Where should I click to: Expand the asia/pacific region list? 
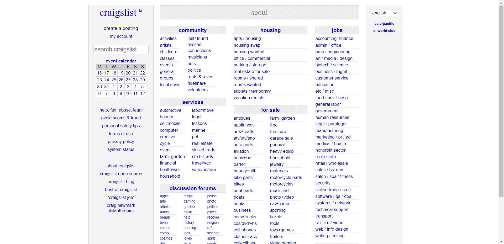[384, 24]
